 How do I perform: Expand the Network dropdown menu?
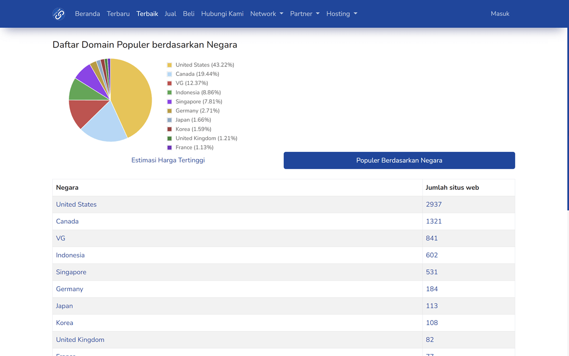[266, 14]
